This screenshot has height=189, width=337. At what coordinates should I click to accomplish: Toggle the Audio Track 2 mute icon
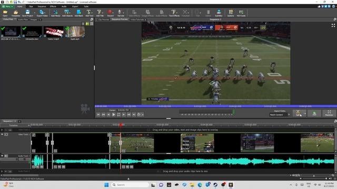pyautogui.click(x=6, y=171)
